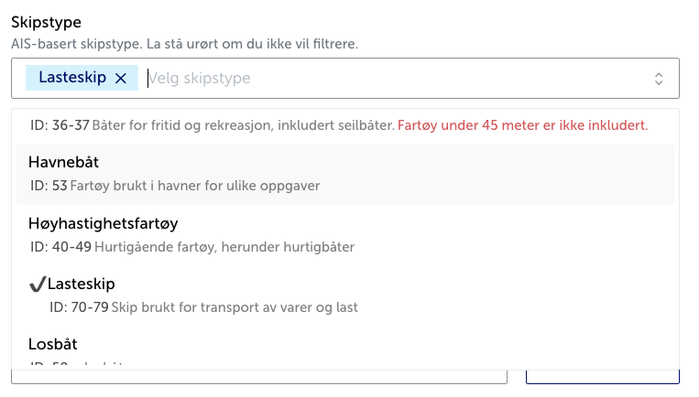
Task: Click the checkmark icon beside the Lasteskip option
Action: coord(38,284)
